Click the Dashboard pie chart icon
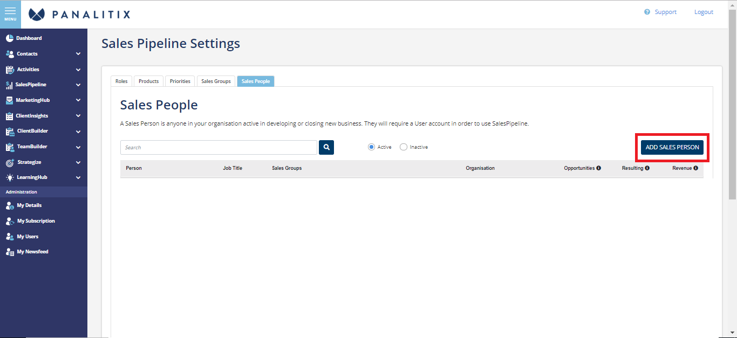The width and height of the screenshot is (737, 338). click(x=10, y=38)
